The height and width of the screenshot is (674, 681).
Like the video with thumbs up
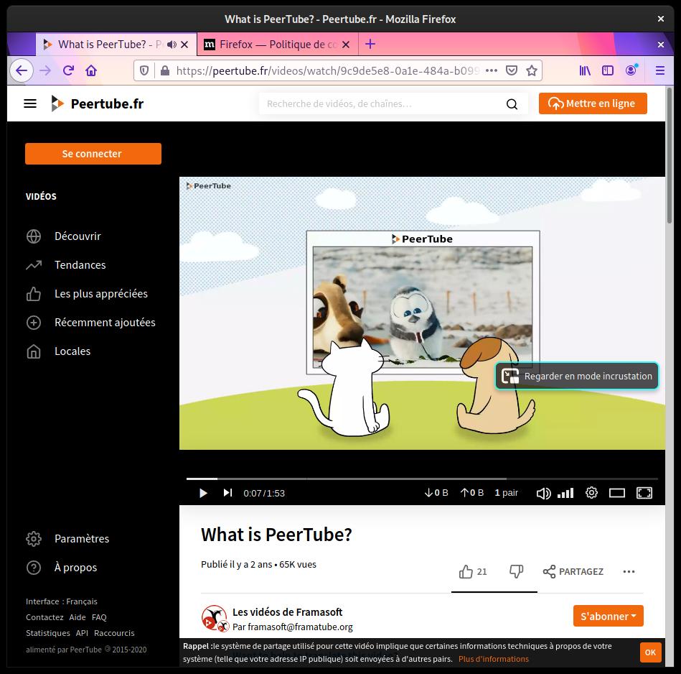coord(473,571)
